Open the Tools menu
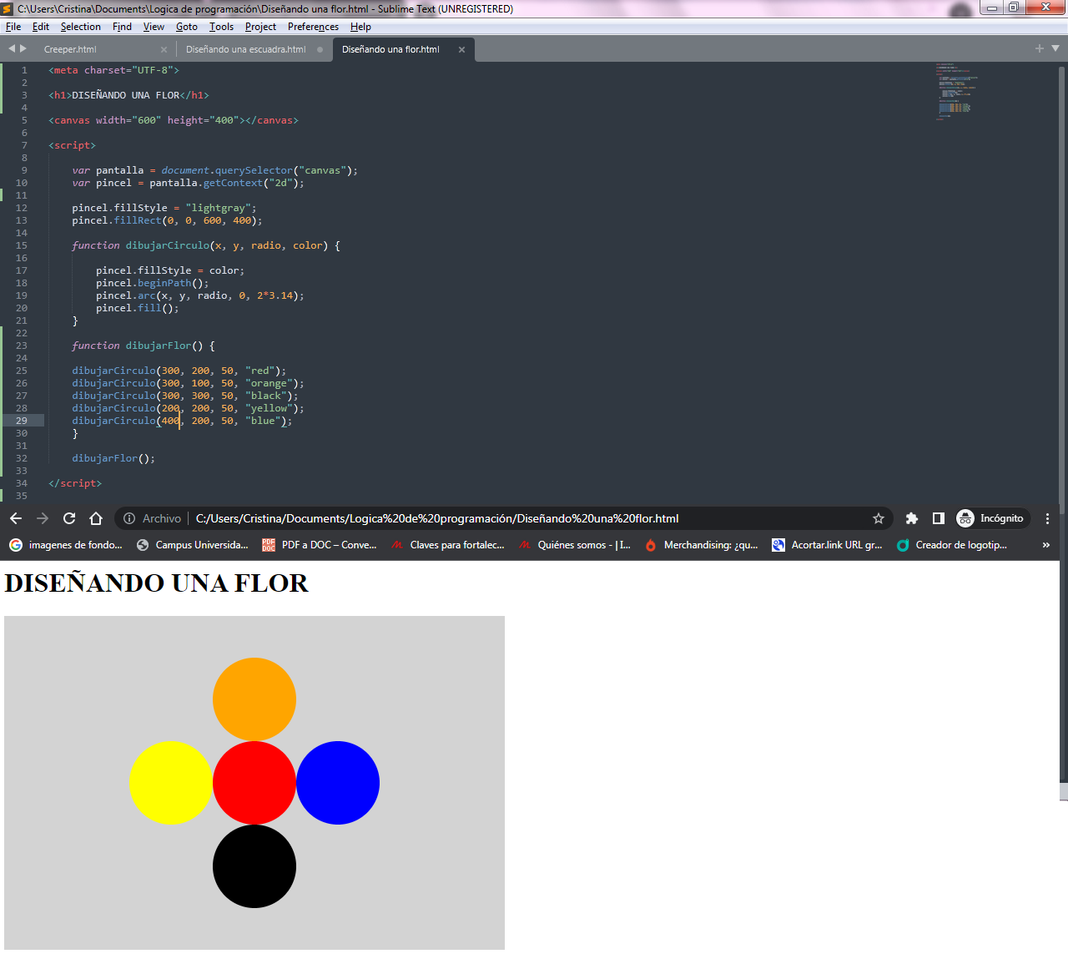1068x974 pixels. pos(221,27)
